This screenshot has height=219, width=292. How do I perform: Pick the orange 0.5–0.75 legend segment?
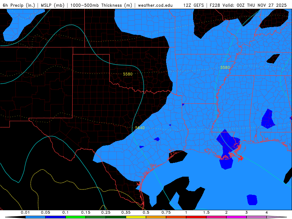coord(156,217)
